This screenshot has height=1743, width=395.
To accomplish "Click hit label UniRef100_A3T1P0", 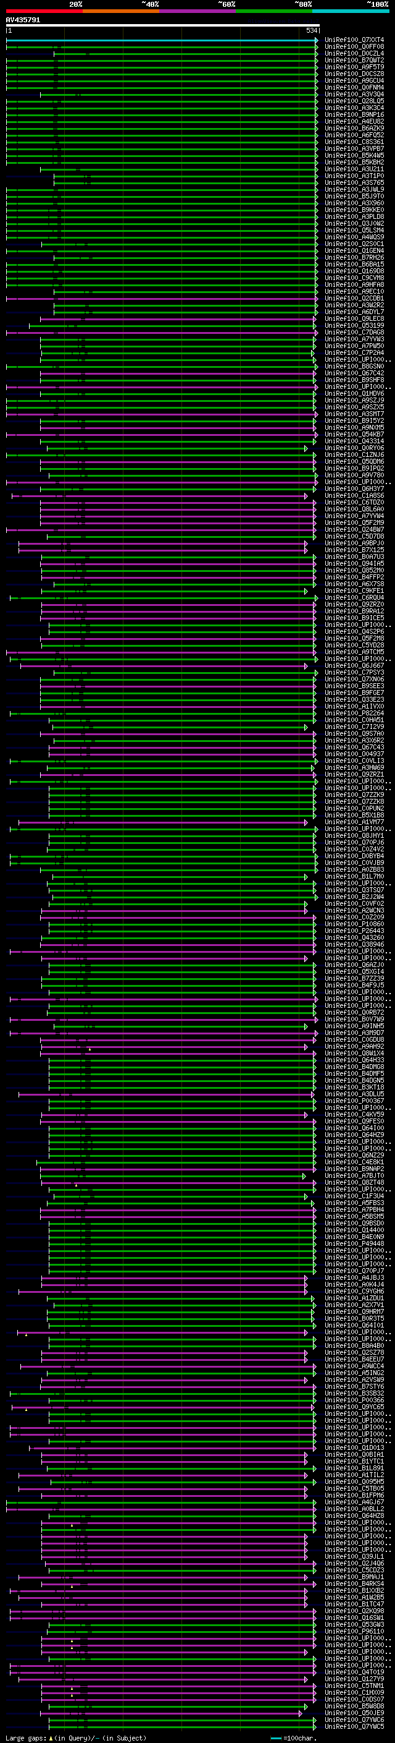I will [x=354, y=176].
